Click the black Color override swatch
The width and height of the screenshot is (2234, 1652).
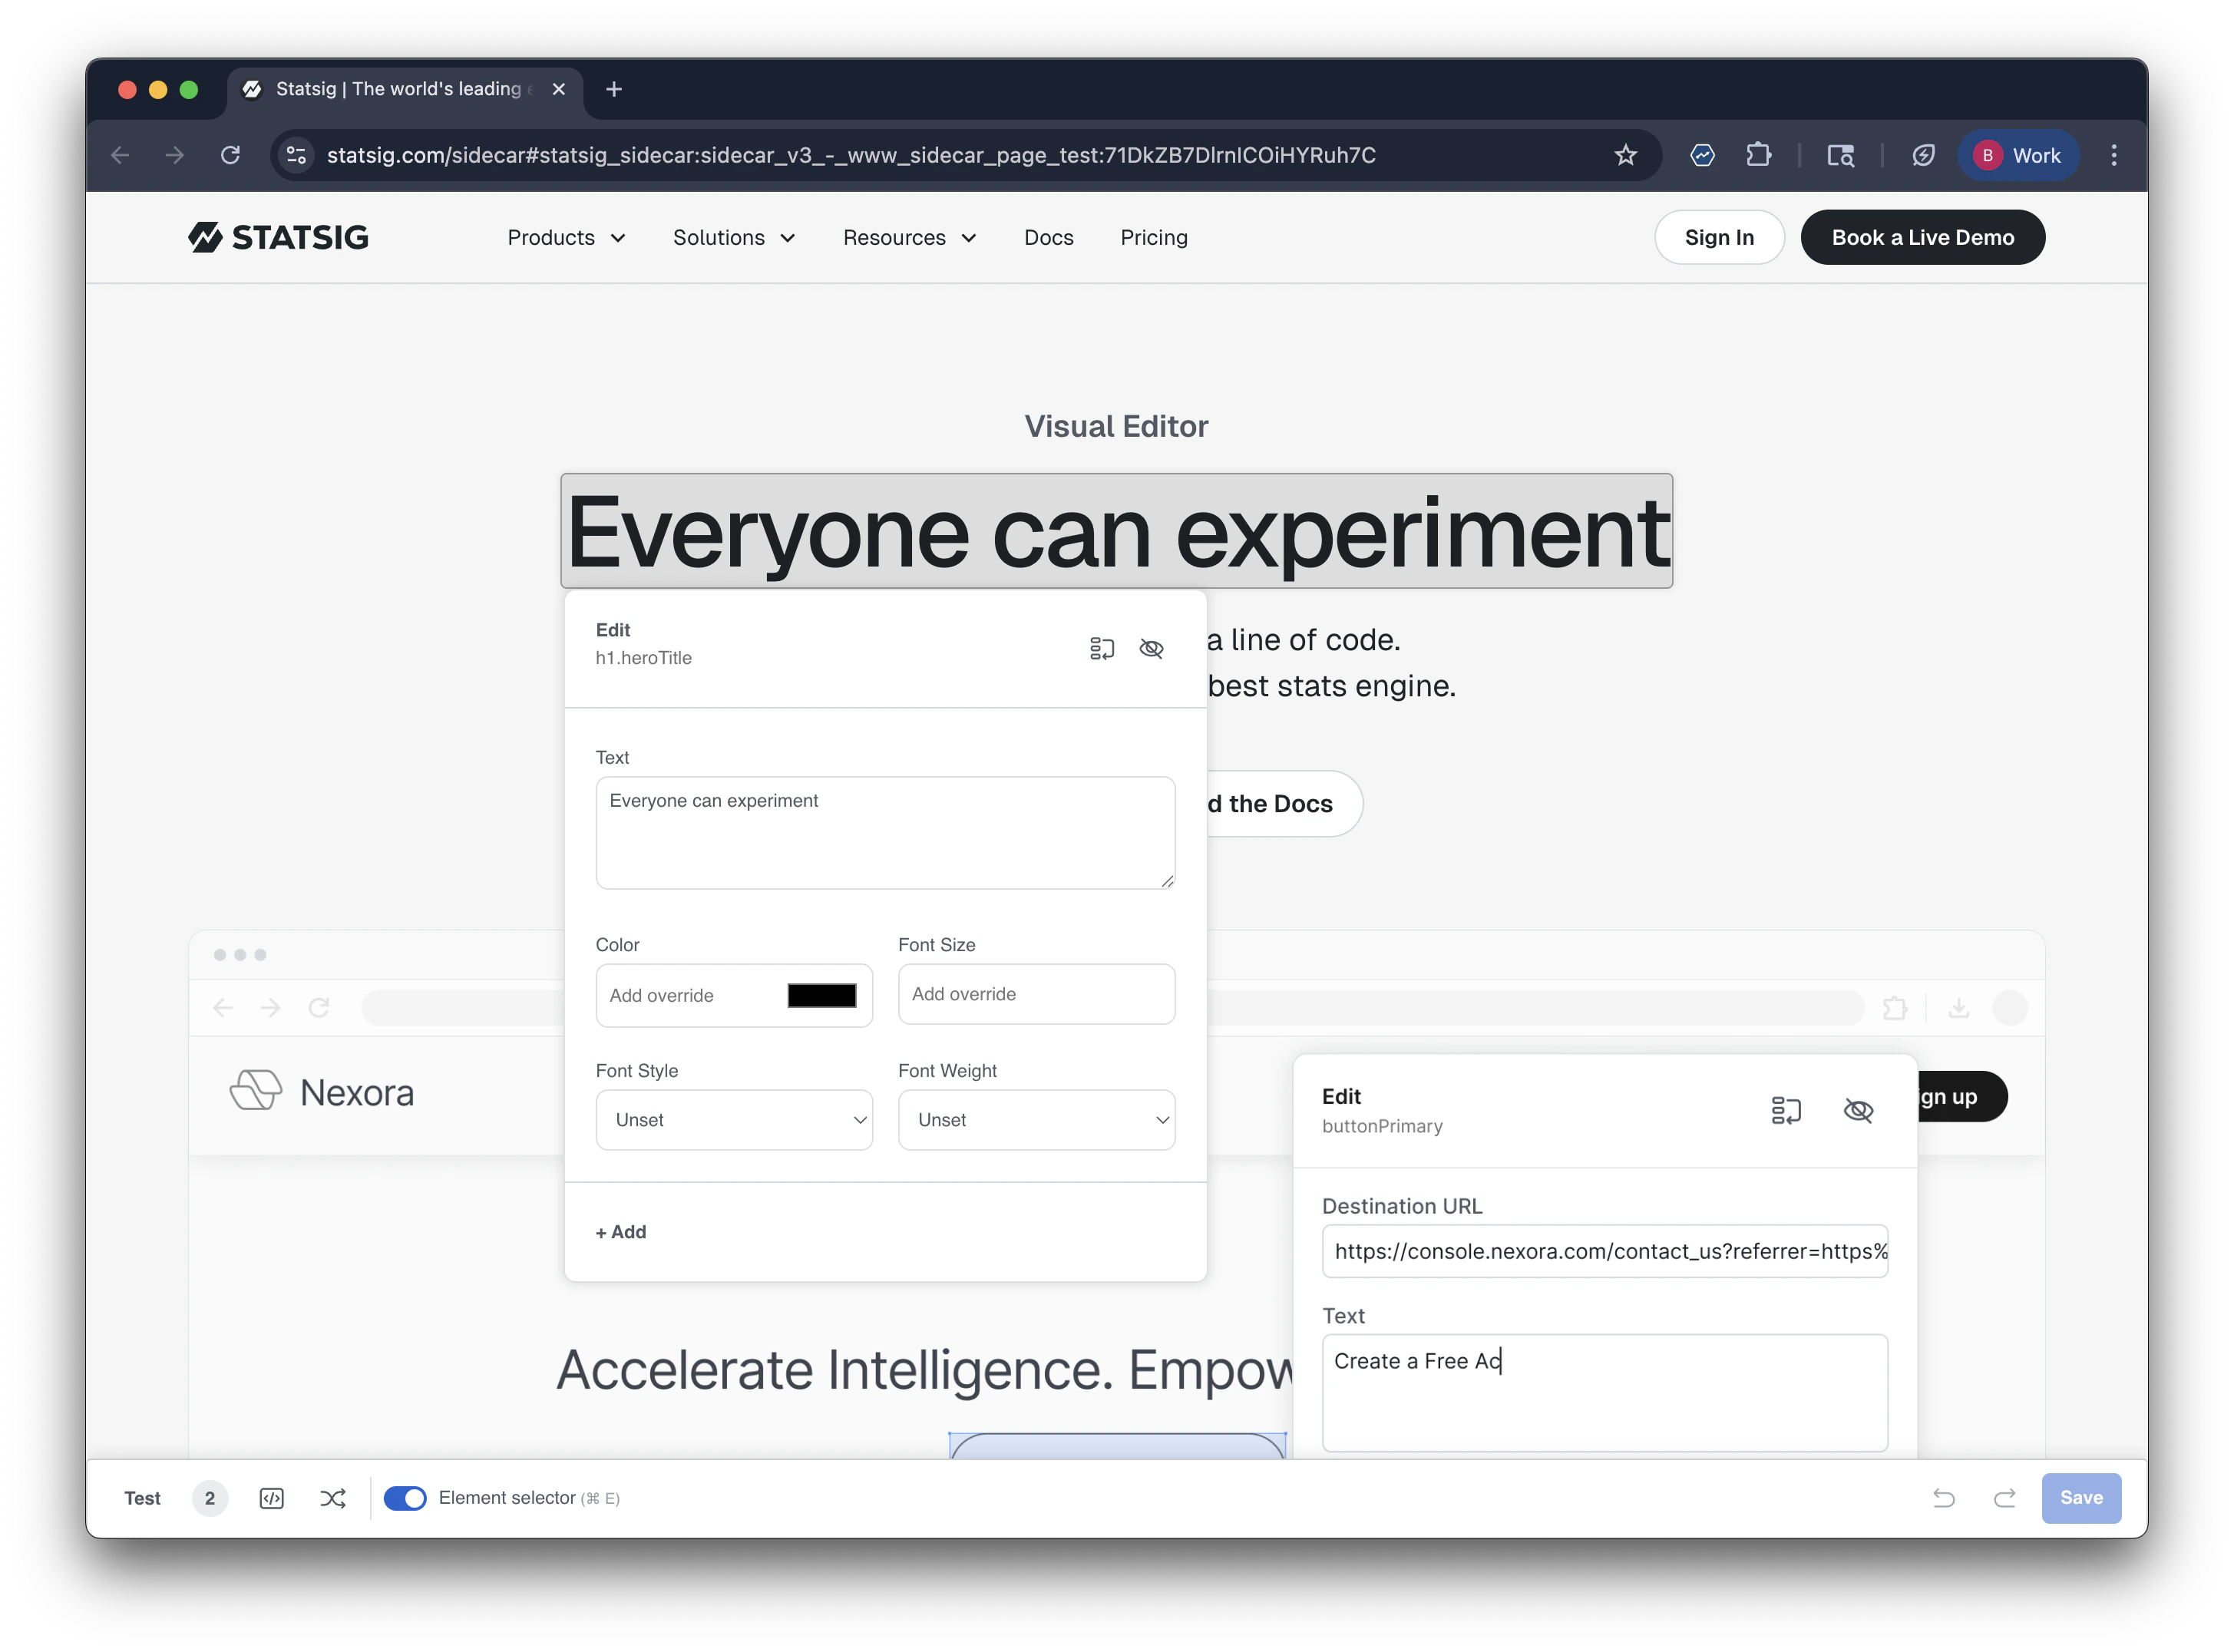pyautogui.click(x=822, y=995)
